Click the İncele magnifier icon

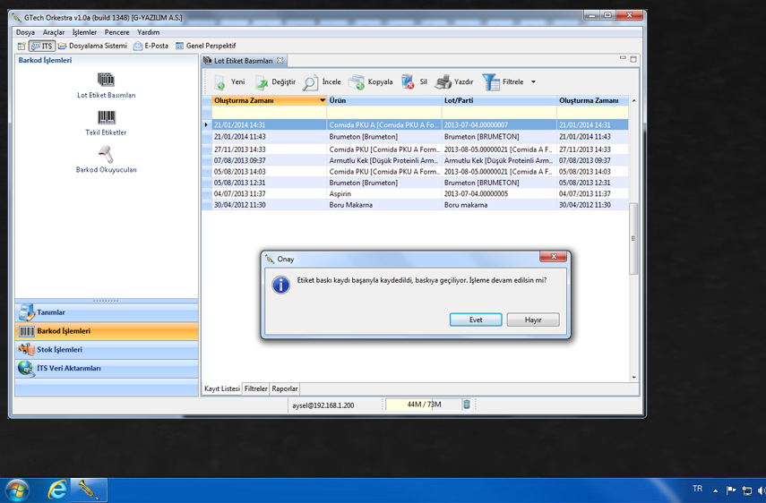pos(310,83)
